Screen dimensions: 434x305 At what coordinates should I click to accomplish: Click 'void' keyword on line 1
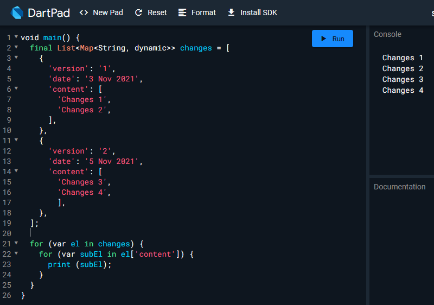30,37
